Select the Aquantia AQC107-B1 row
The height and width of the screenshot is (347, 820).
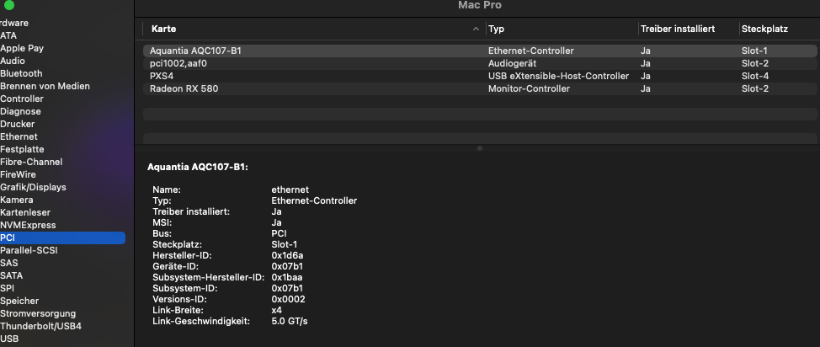point(480,51)
